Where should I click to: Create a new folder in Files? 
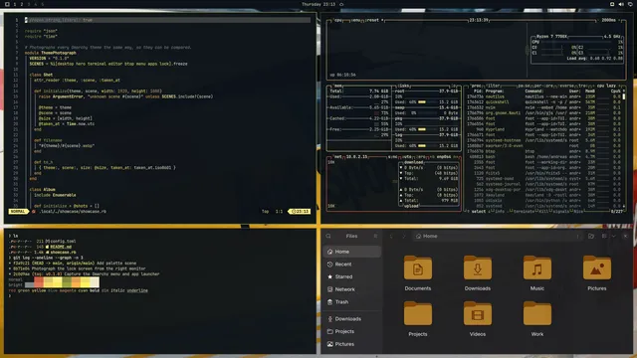click(591, 236)
